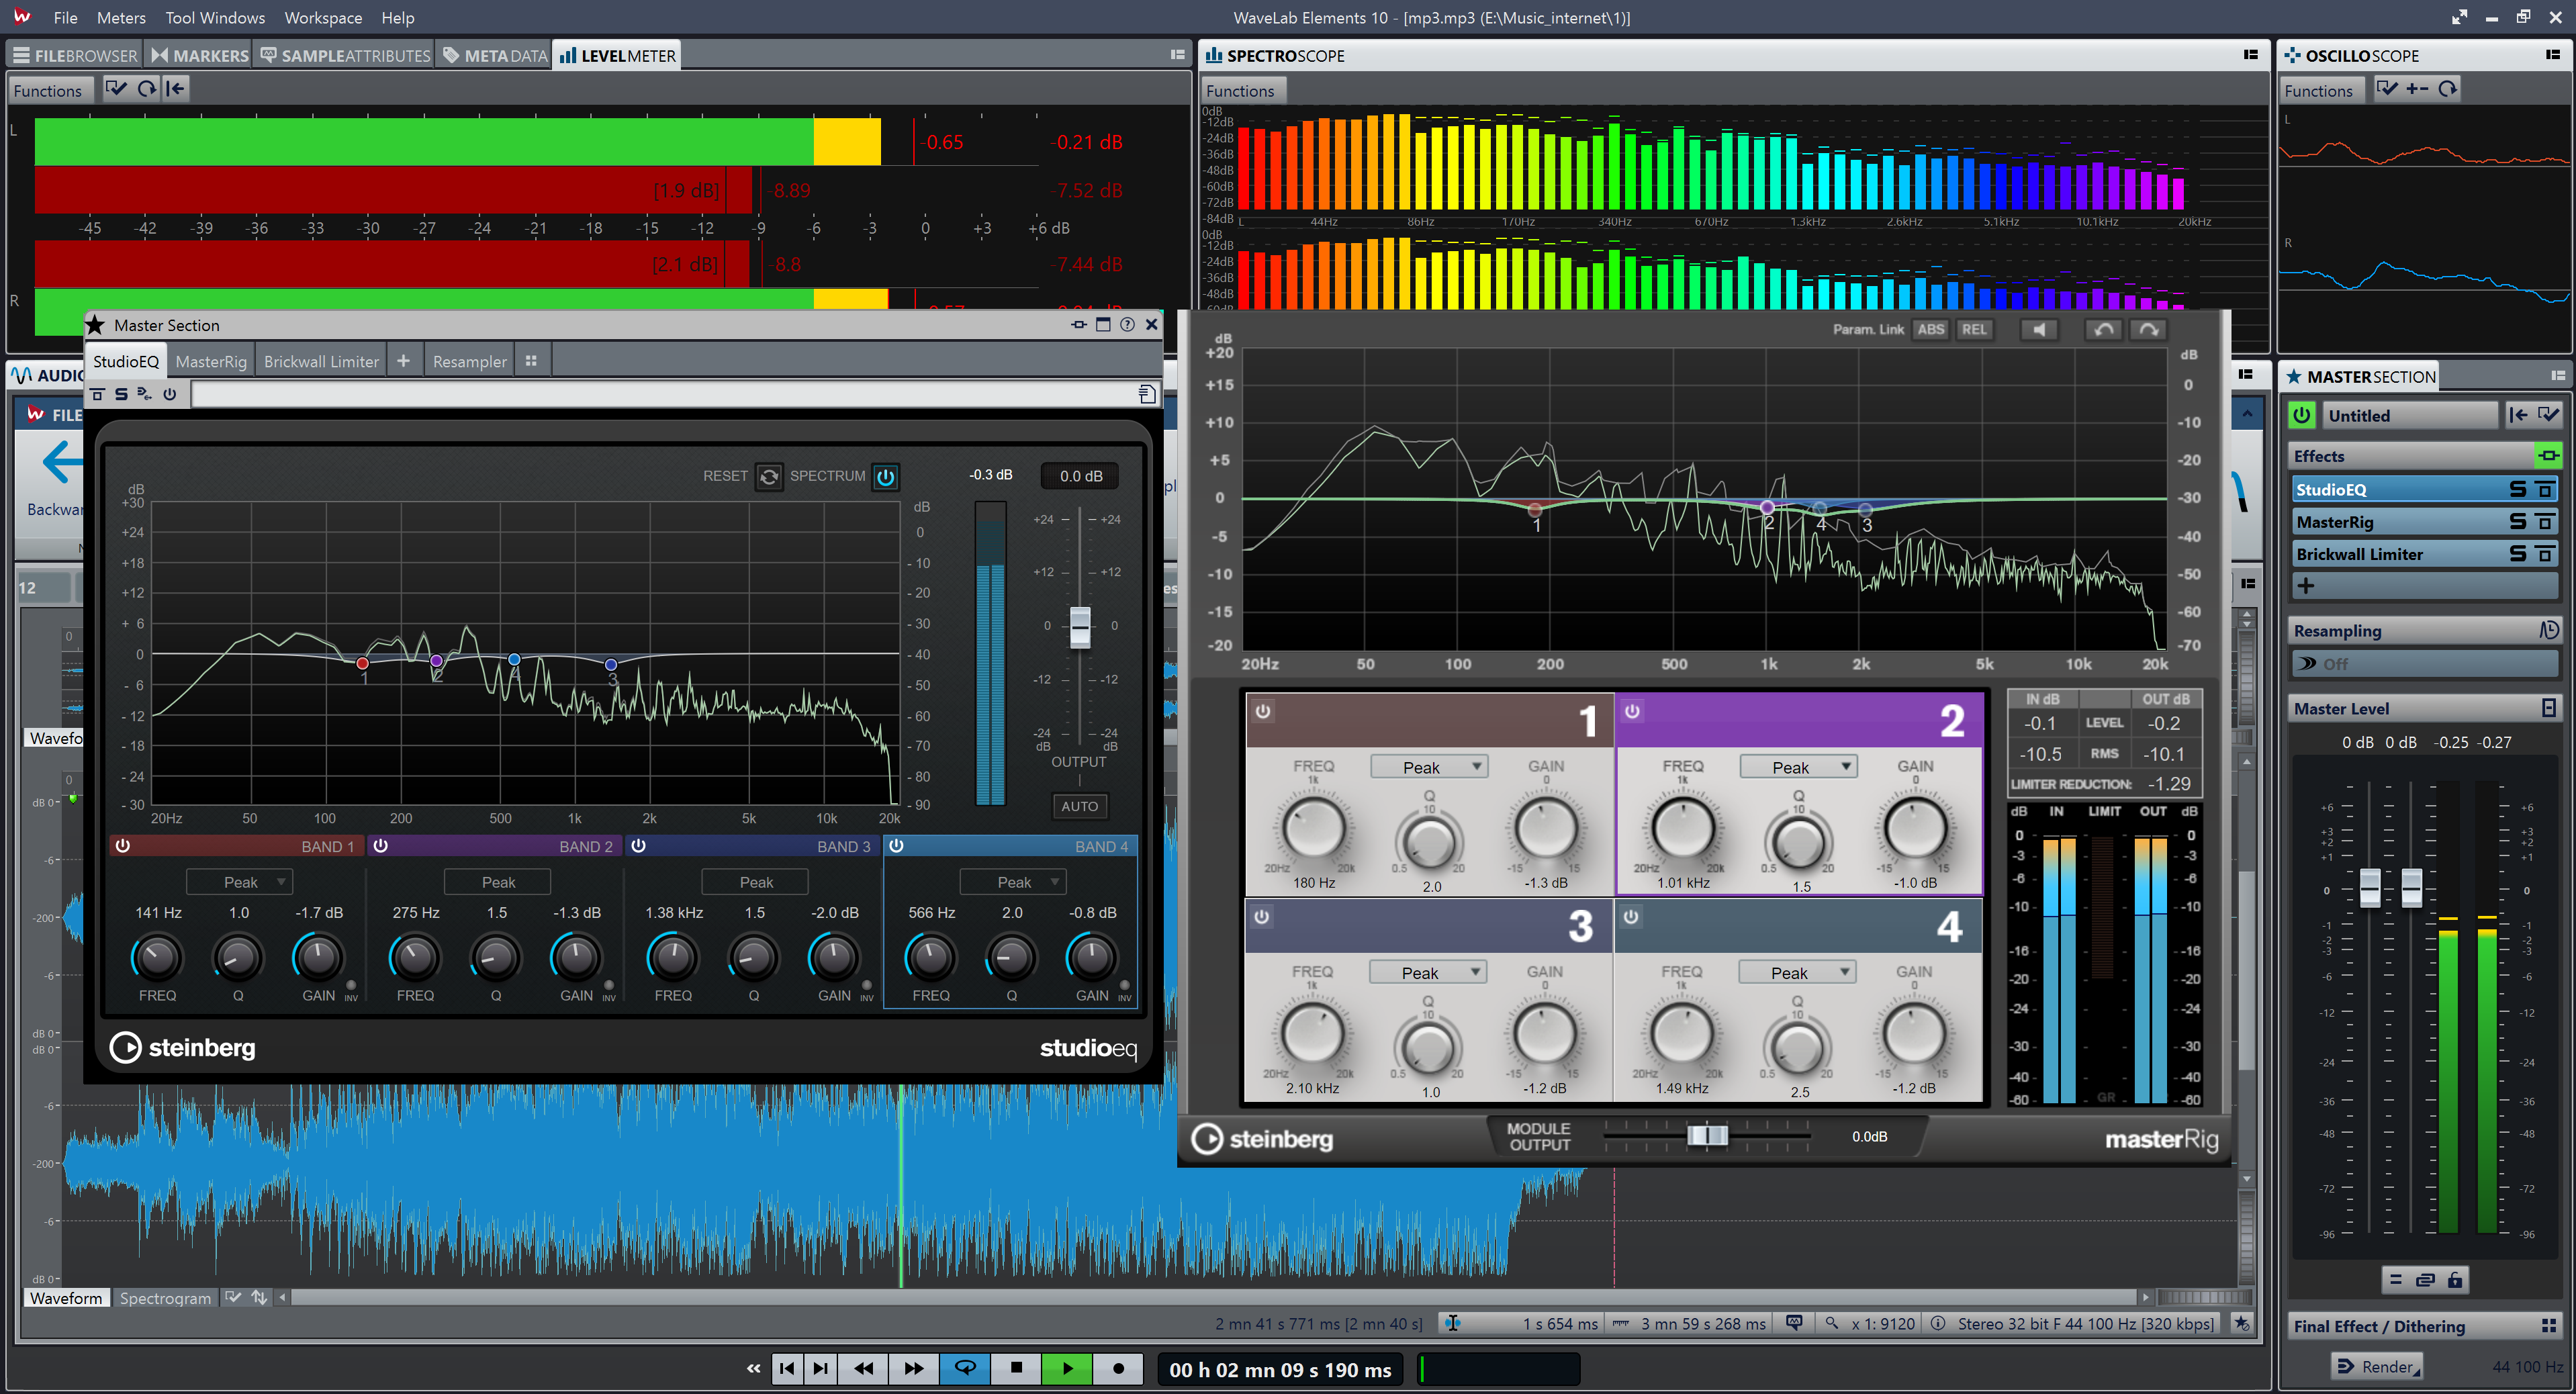Click the MasterRig undo arrow icon

coord(2104,329)
